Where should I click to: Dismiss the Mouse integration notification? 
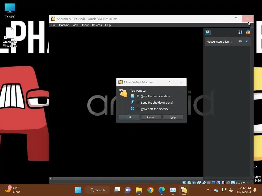click(246, 41)
